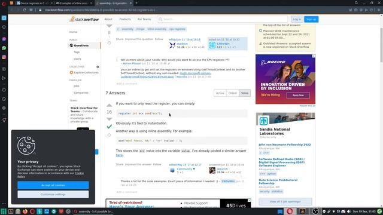Image resolution: width=383 pixels, height=215 pixels.
Task: Open the taskbar clock Sun 19 Sep
Action: click(x=364, y=211)
